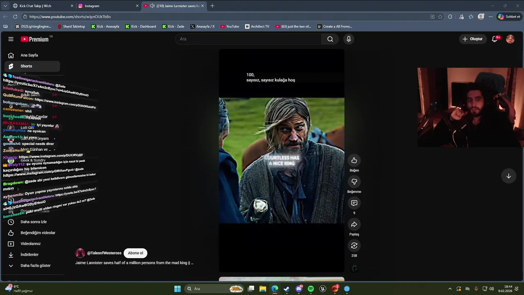
Task: Open the comments on the Short
Action: tap(354, 203)
